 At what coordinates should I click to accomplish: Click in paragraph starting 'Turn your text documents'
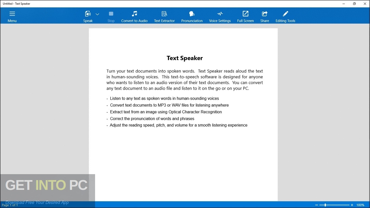185,80
